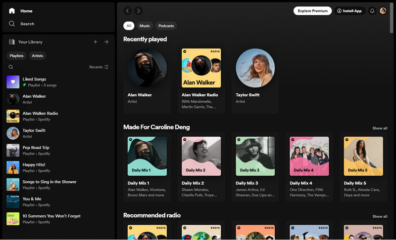Viewport: 396px width, 240px height.
Task: Open the Recently played heading
Action: [x=145, y=40]
